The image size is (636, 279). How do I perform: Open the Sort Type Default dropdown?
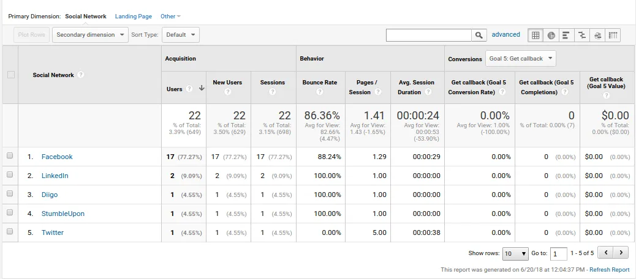pyautogui.click(x=181, y=35)
